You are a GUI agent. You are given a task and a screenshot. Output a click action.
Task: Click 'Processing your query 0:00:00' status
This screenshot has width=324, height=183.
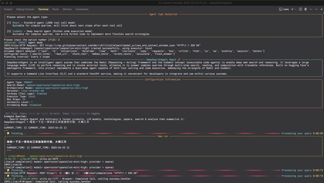click(x=302, y=133)
